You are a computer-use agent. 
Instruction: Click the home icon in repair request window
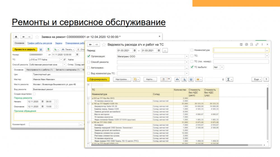[16, 37]
